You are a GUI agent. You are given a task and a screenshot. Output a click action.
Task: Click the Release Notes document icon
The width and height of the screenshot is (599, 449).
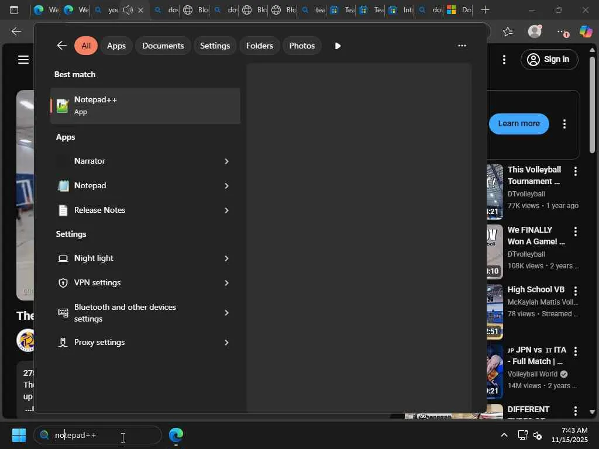coord(63,210)
